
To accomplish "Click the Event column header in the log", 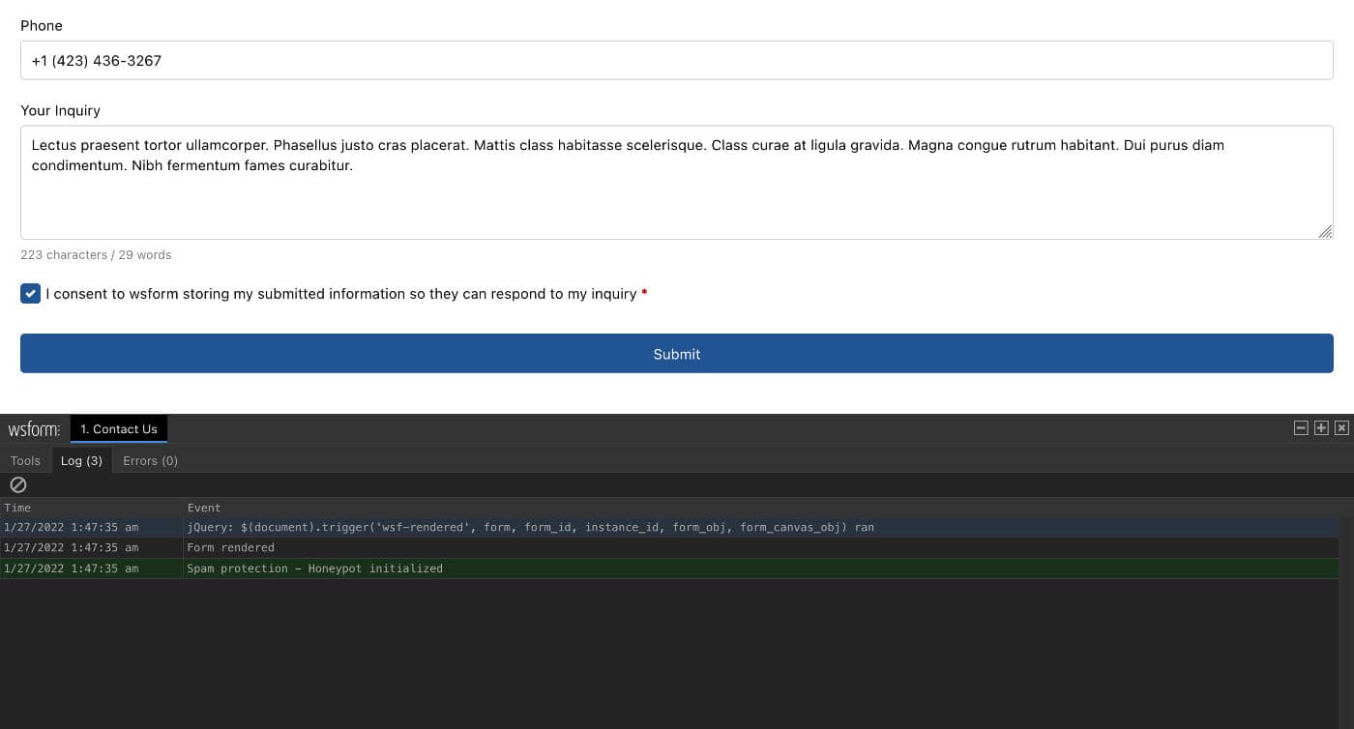I will [202, 507].
